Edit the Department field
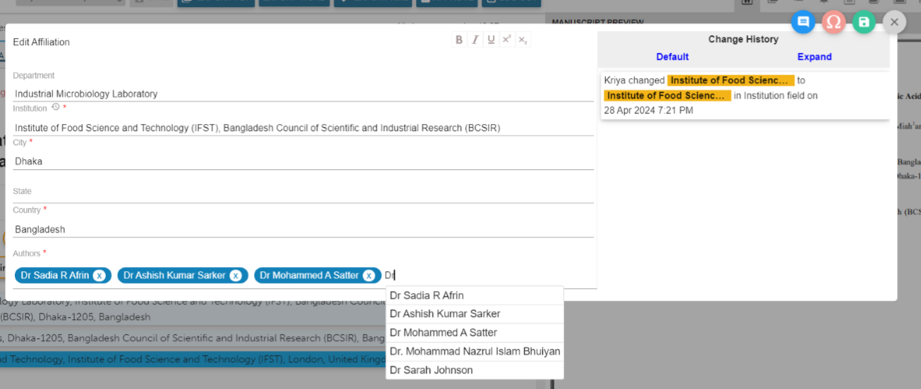Viewport: 921px width, 389px height. tap(303, 93)
